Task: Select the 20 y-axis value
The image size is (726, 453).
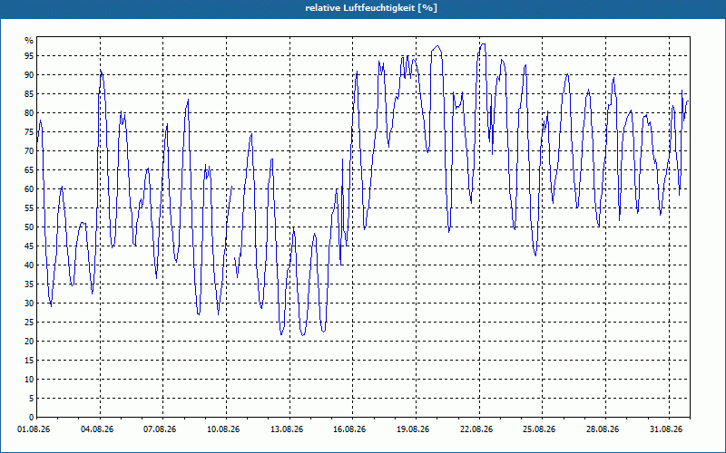Action: (x=29, y=342)
